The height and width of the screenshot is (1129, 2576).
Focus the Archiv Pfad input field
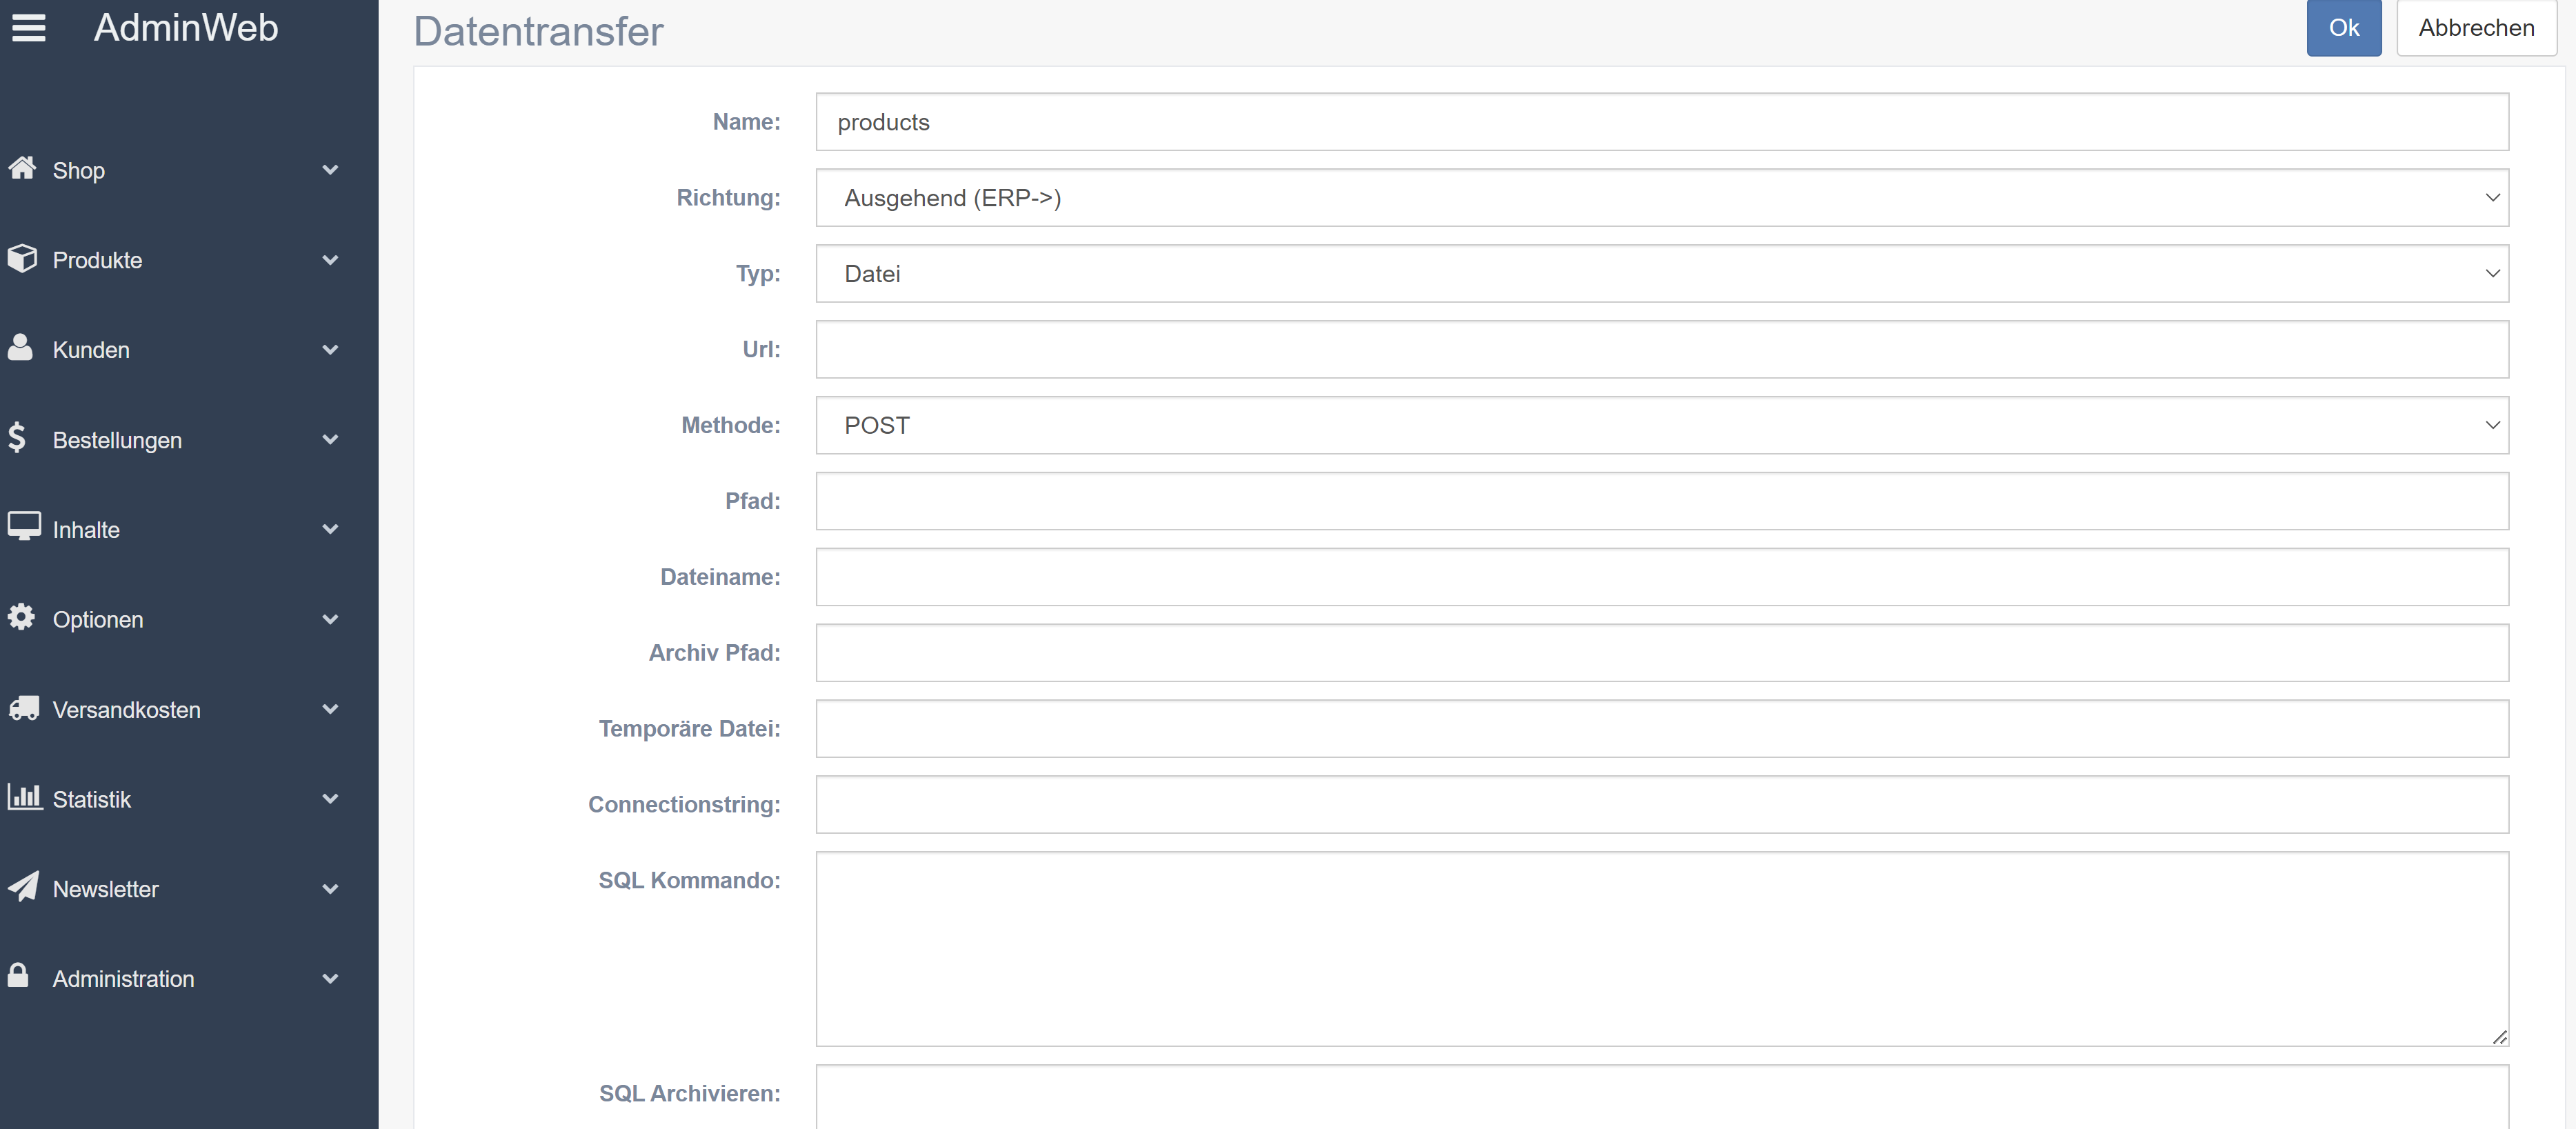point(1662,653)
